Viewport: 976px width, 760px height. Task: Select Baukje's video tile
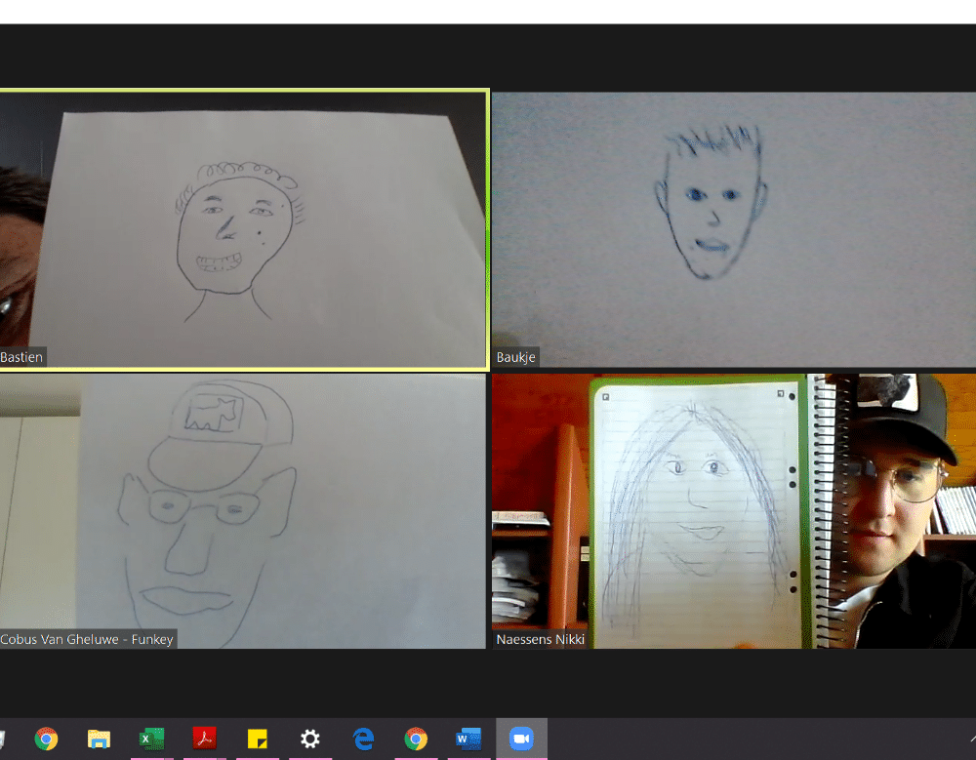(x=733, y=229)
